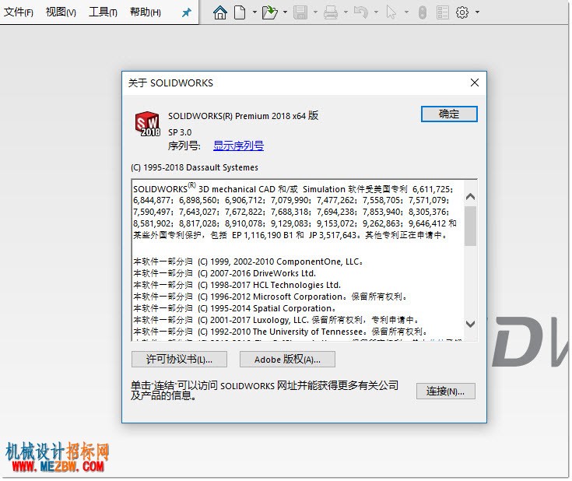
Task: Click the File Properties list icon
Action: point(443,12)
